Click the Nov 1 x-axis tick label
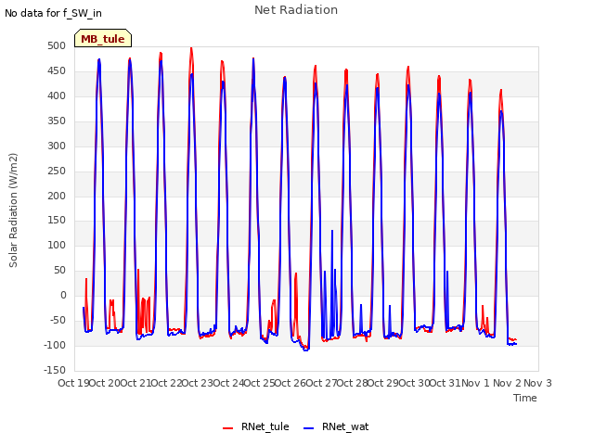The height and width of the screenshot is (445, 594). (x=475, y=383)
